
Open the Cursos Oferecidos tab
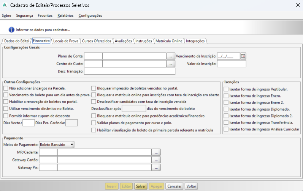coord(97,41)
